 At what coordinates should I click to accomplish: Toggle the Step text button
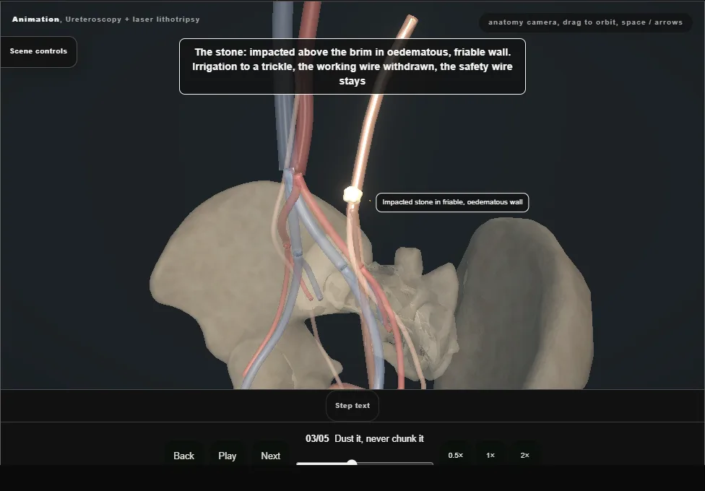(352, 406)
